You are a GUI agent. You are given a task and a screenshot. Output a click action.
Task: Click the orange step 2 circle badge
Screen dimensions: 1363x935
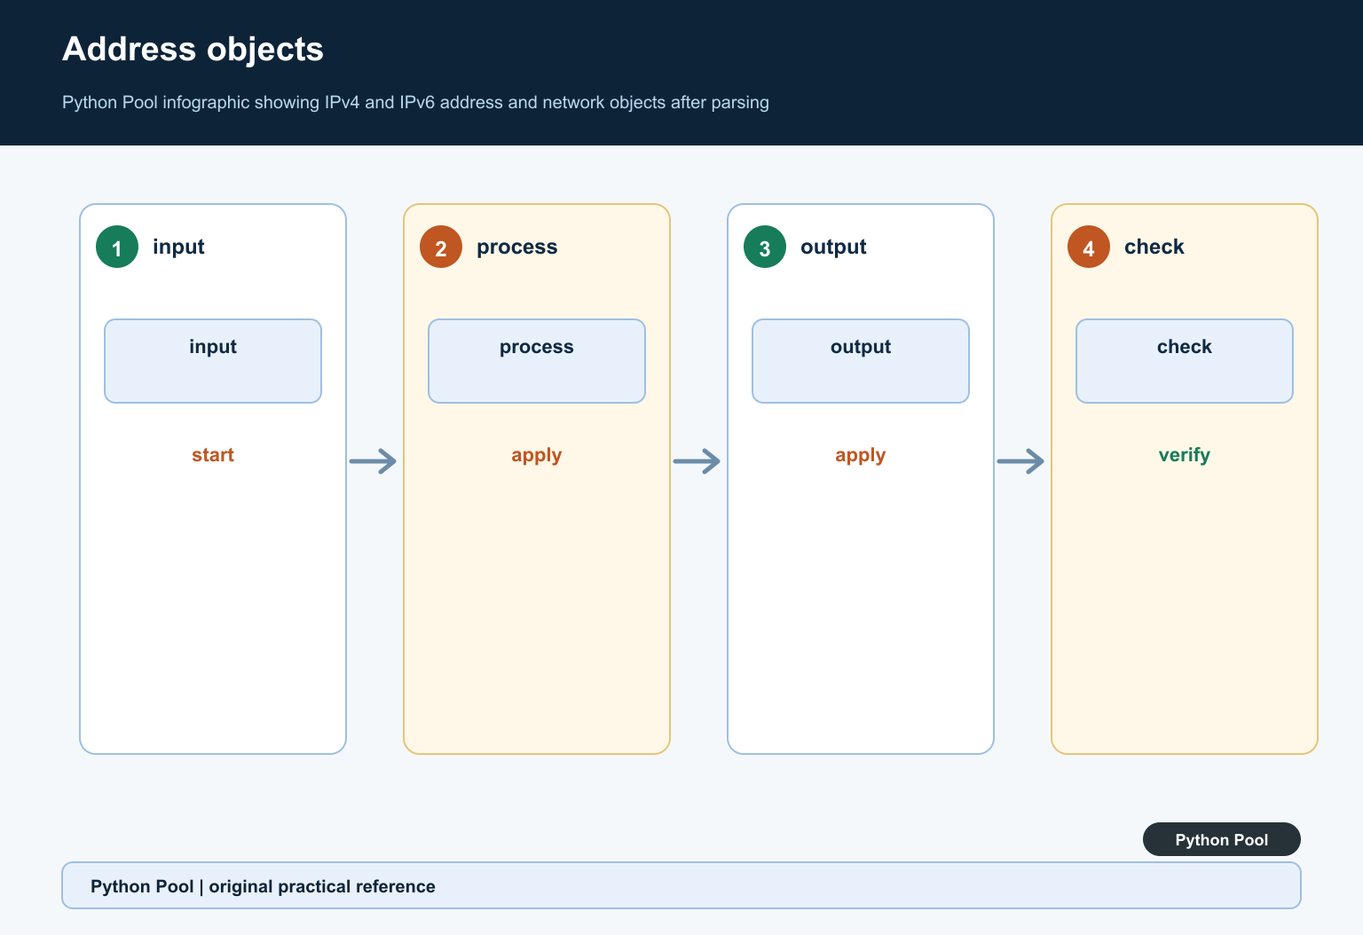[x=441, y=247]
